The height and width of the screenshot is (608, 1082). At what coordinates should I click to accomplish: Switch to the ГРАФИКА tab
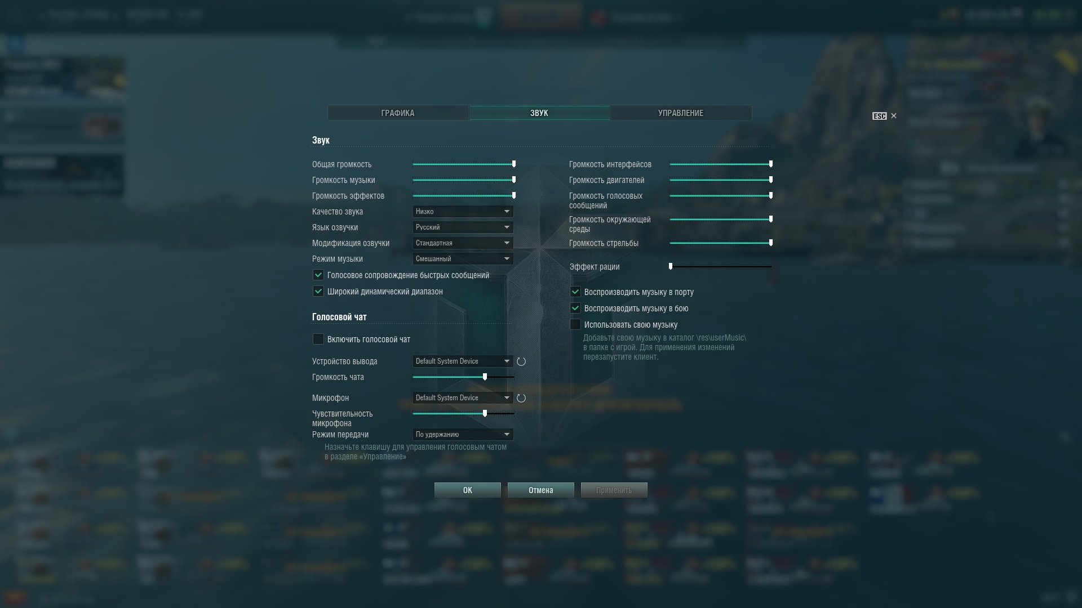(398, 113)
